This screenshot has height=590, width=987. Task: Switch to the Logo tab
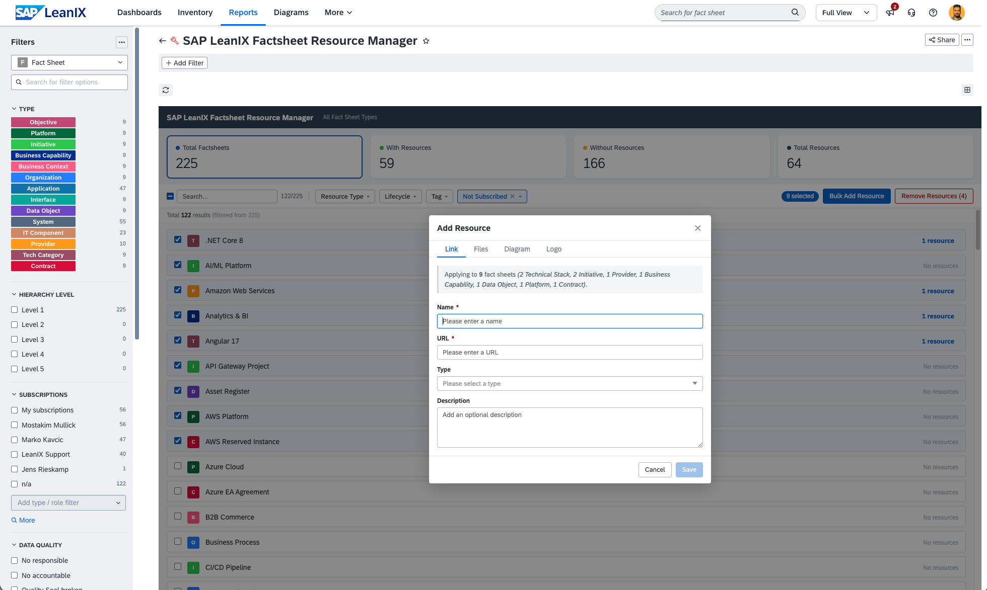click(554, 249)
